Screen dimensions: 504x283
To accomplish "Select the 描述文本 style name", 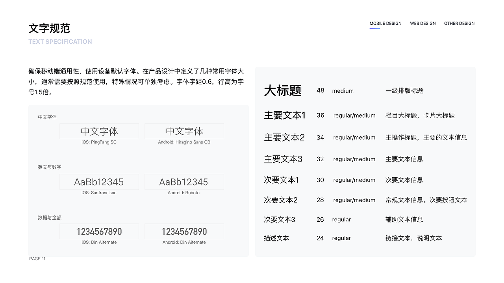I will (x=276, y=238).
